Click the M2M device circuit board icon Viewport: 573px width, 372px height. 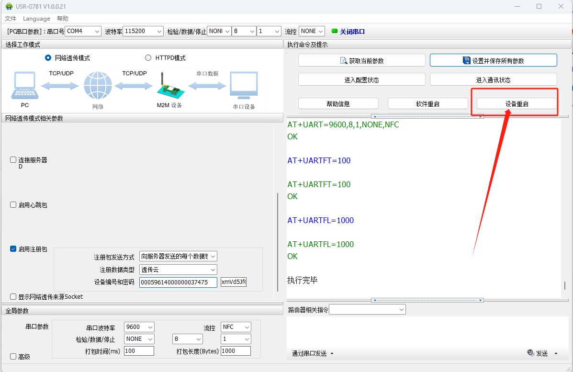[169, 87]
